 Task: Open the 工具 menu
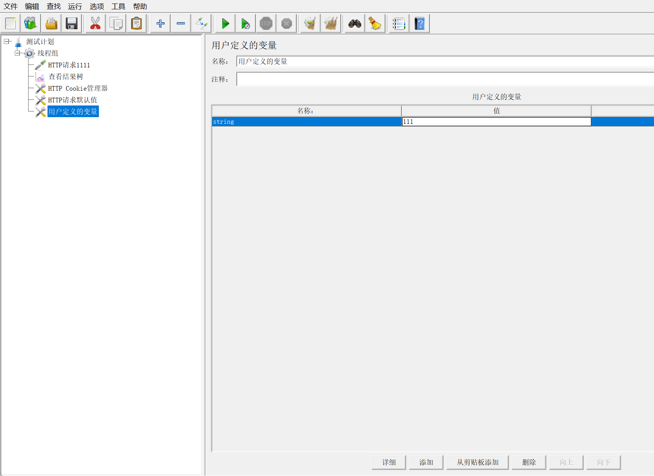(x=118, y=6)
